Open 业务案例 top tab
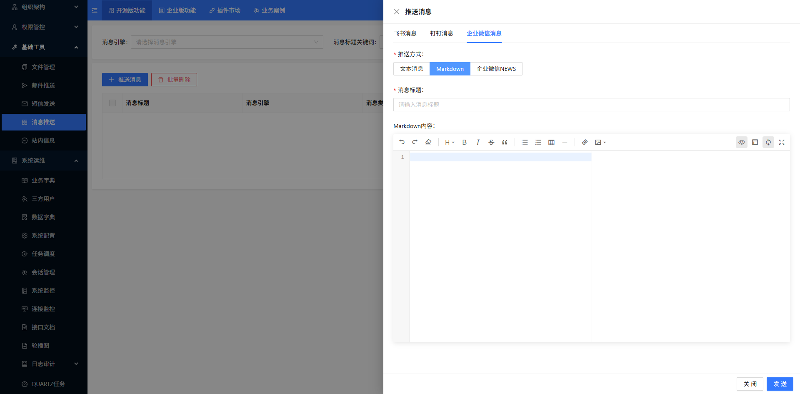 [x=269, y=10]
